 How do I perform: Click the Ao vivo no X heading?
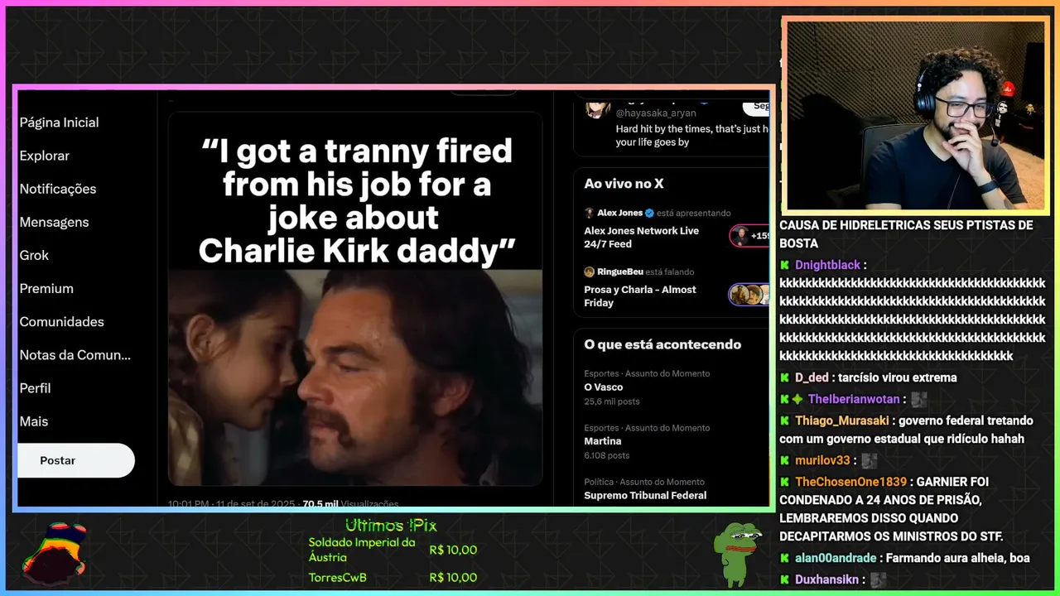[x=624, y=184]
